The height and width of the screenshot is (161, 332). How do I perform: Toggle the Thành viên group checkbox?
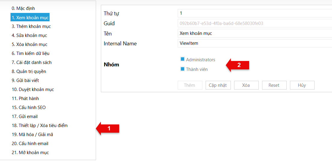pos(183,69)
